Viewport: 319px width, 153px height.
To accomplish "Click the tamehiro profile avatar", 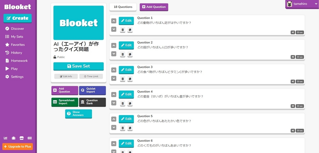I will [289, 4].
